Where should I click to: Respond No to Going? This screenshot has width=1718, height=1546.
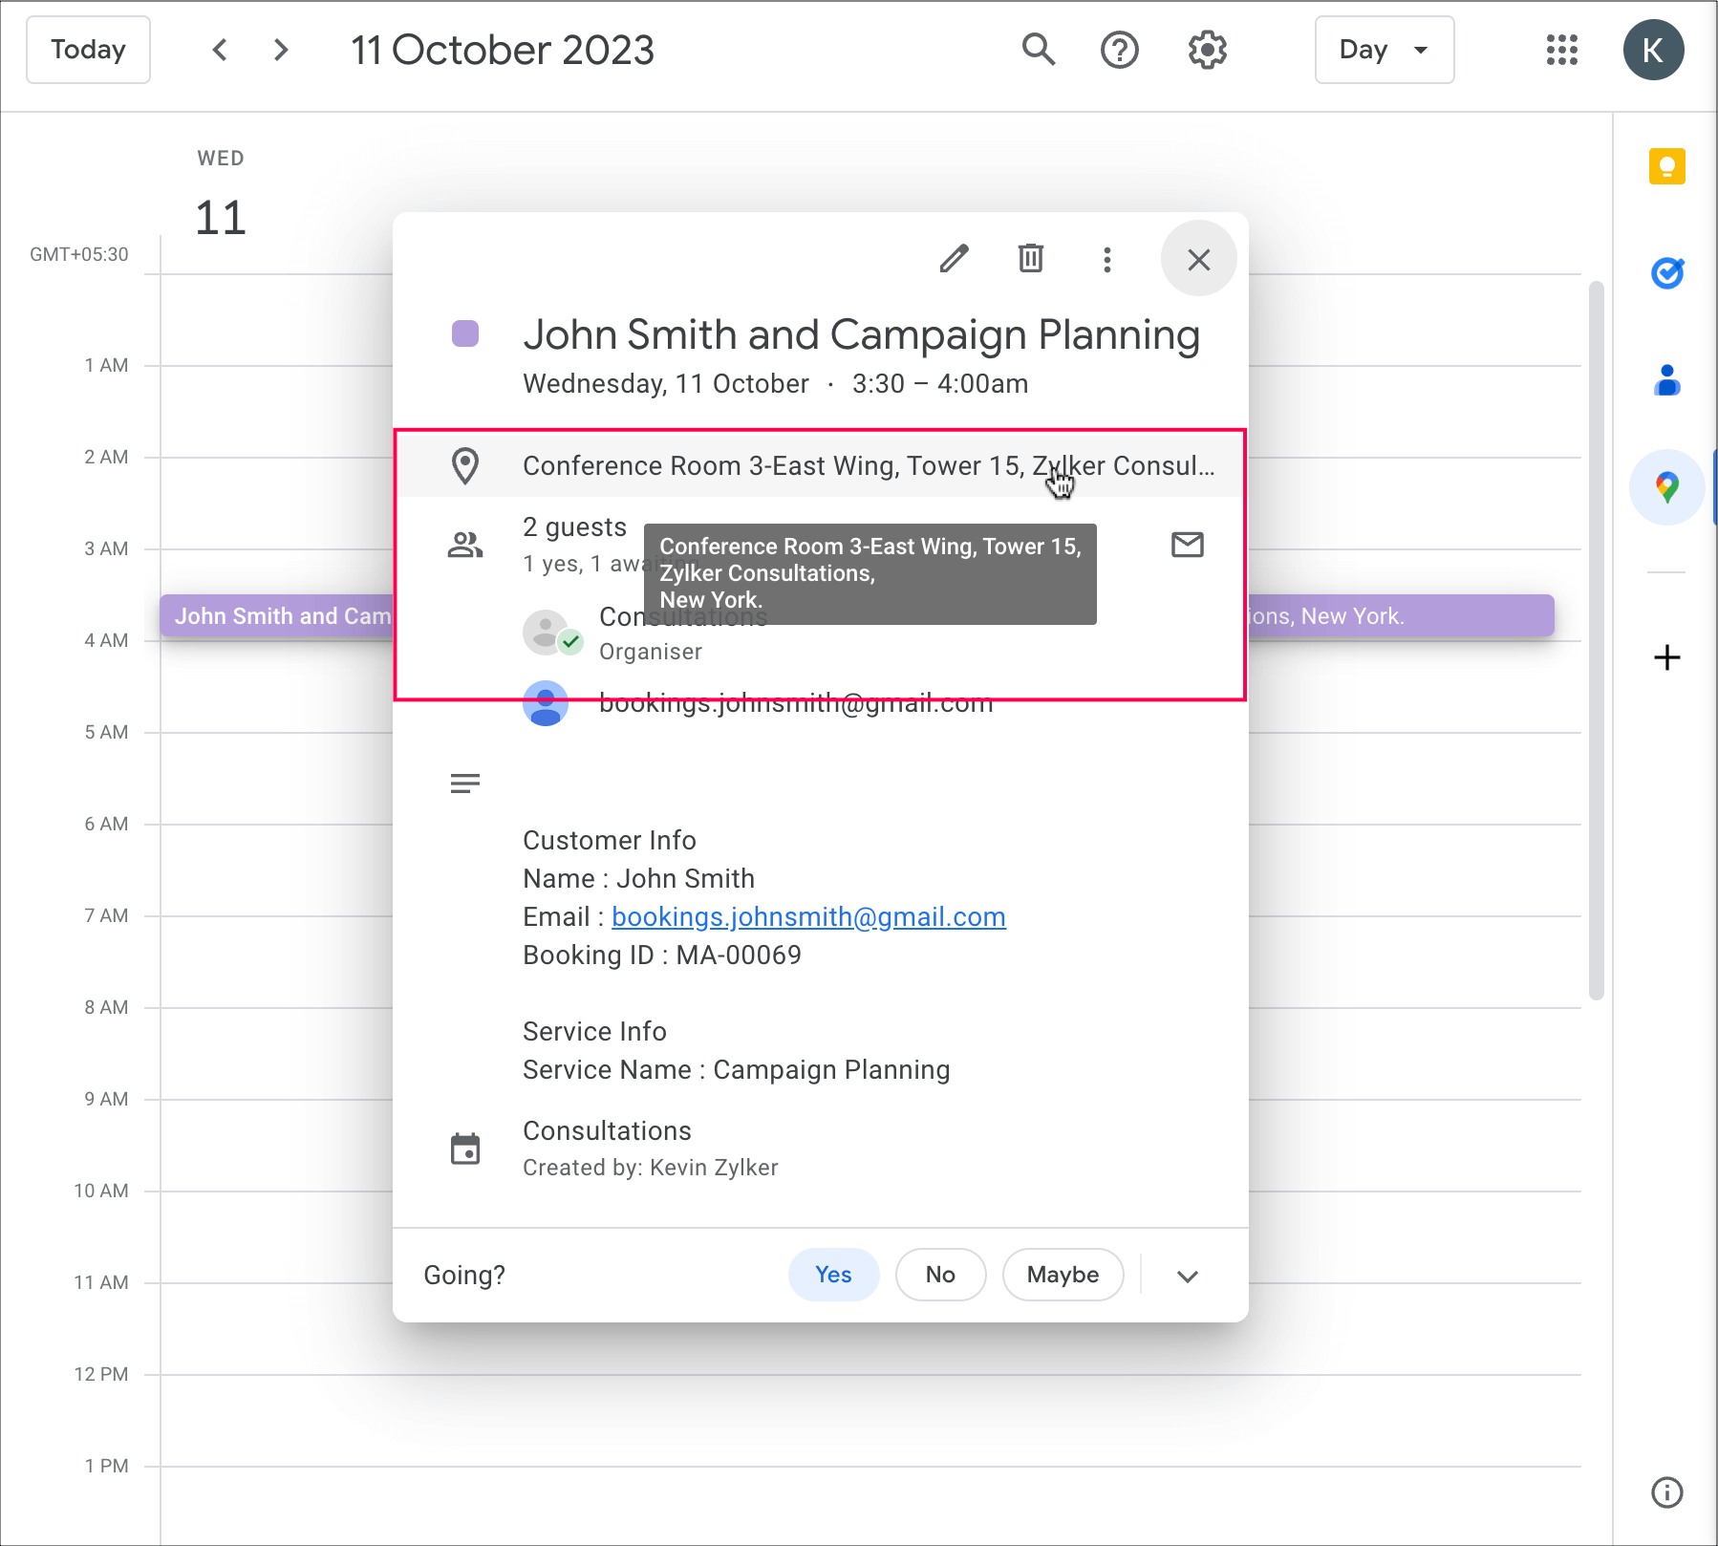[x=940, y=1275]
